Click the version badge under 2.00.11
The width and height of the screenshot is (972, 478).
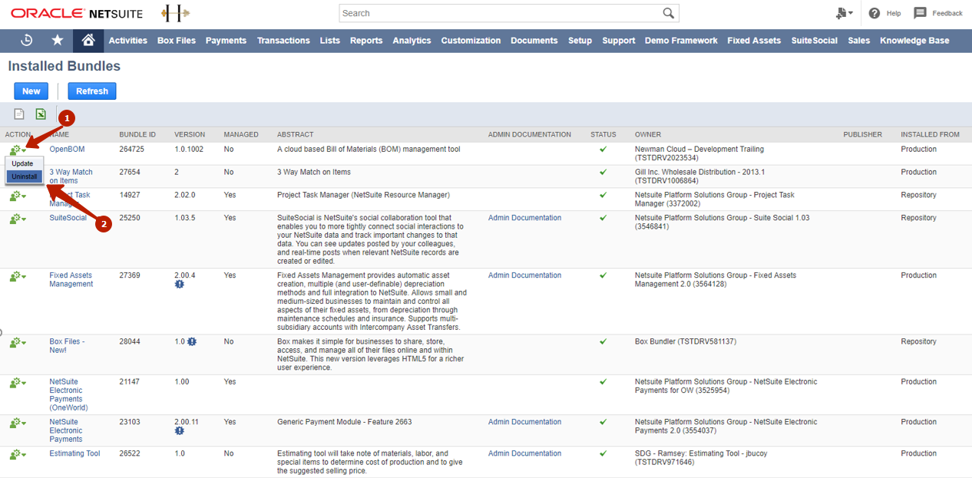point(180,430)
